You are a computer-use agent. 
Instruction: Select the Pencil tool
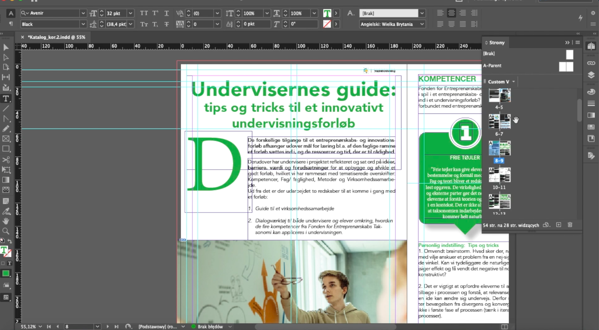coord(6,129)
